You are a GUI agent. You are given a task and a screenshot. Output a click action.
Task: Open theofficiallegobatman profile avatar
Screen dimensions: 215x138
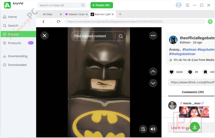pos(173,40)
